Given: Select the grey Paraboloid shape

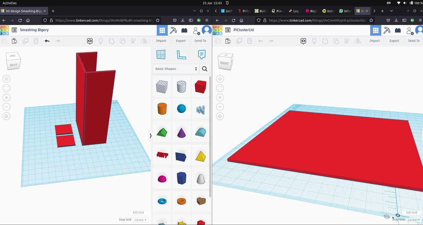Looking at the screenshot, I should coord(200,178).
